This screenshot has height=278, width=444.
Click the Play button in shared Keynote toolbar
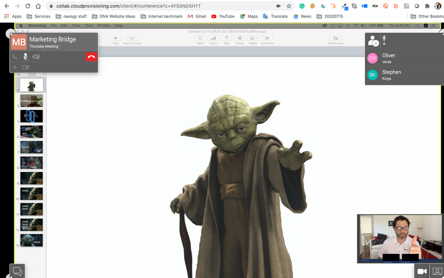[115, 40]
